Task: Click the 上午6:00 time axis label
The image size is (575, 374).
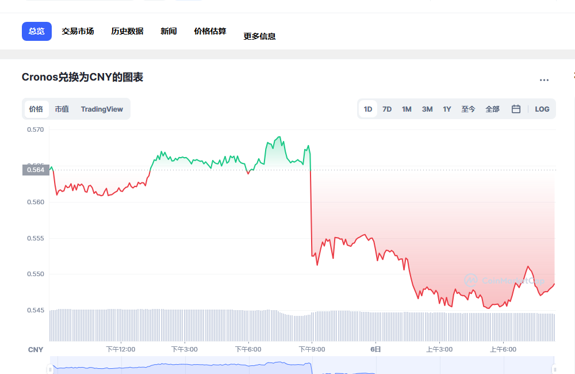Action: (503, 349)
